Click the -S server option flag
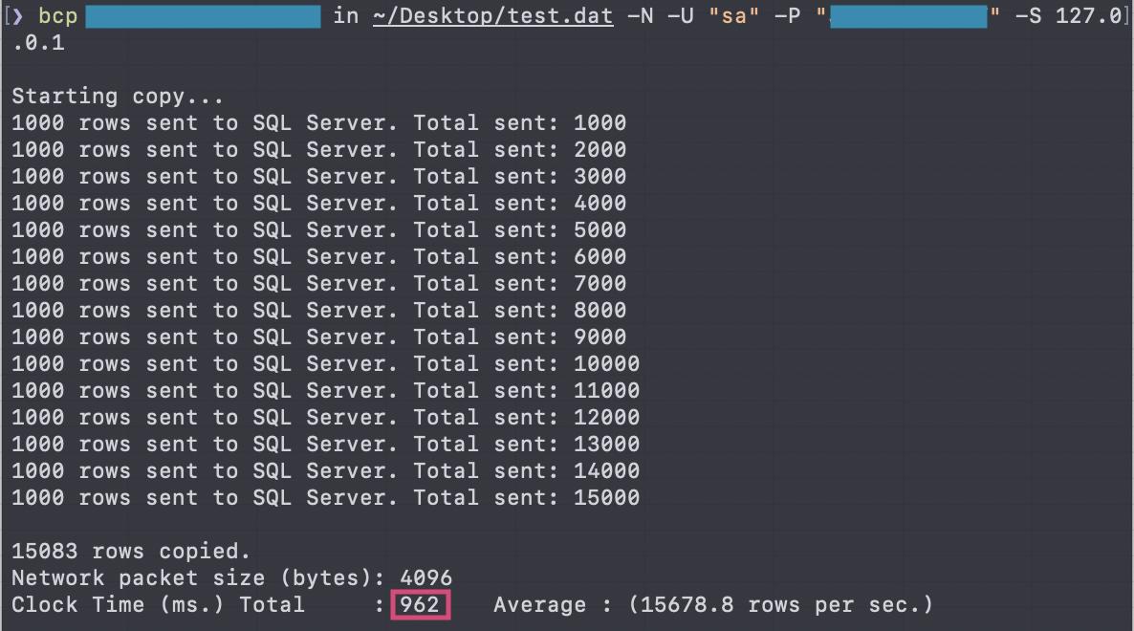Screen dimensions: 1134x631 pyautogui.click(x=1029, y=16)
